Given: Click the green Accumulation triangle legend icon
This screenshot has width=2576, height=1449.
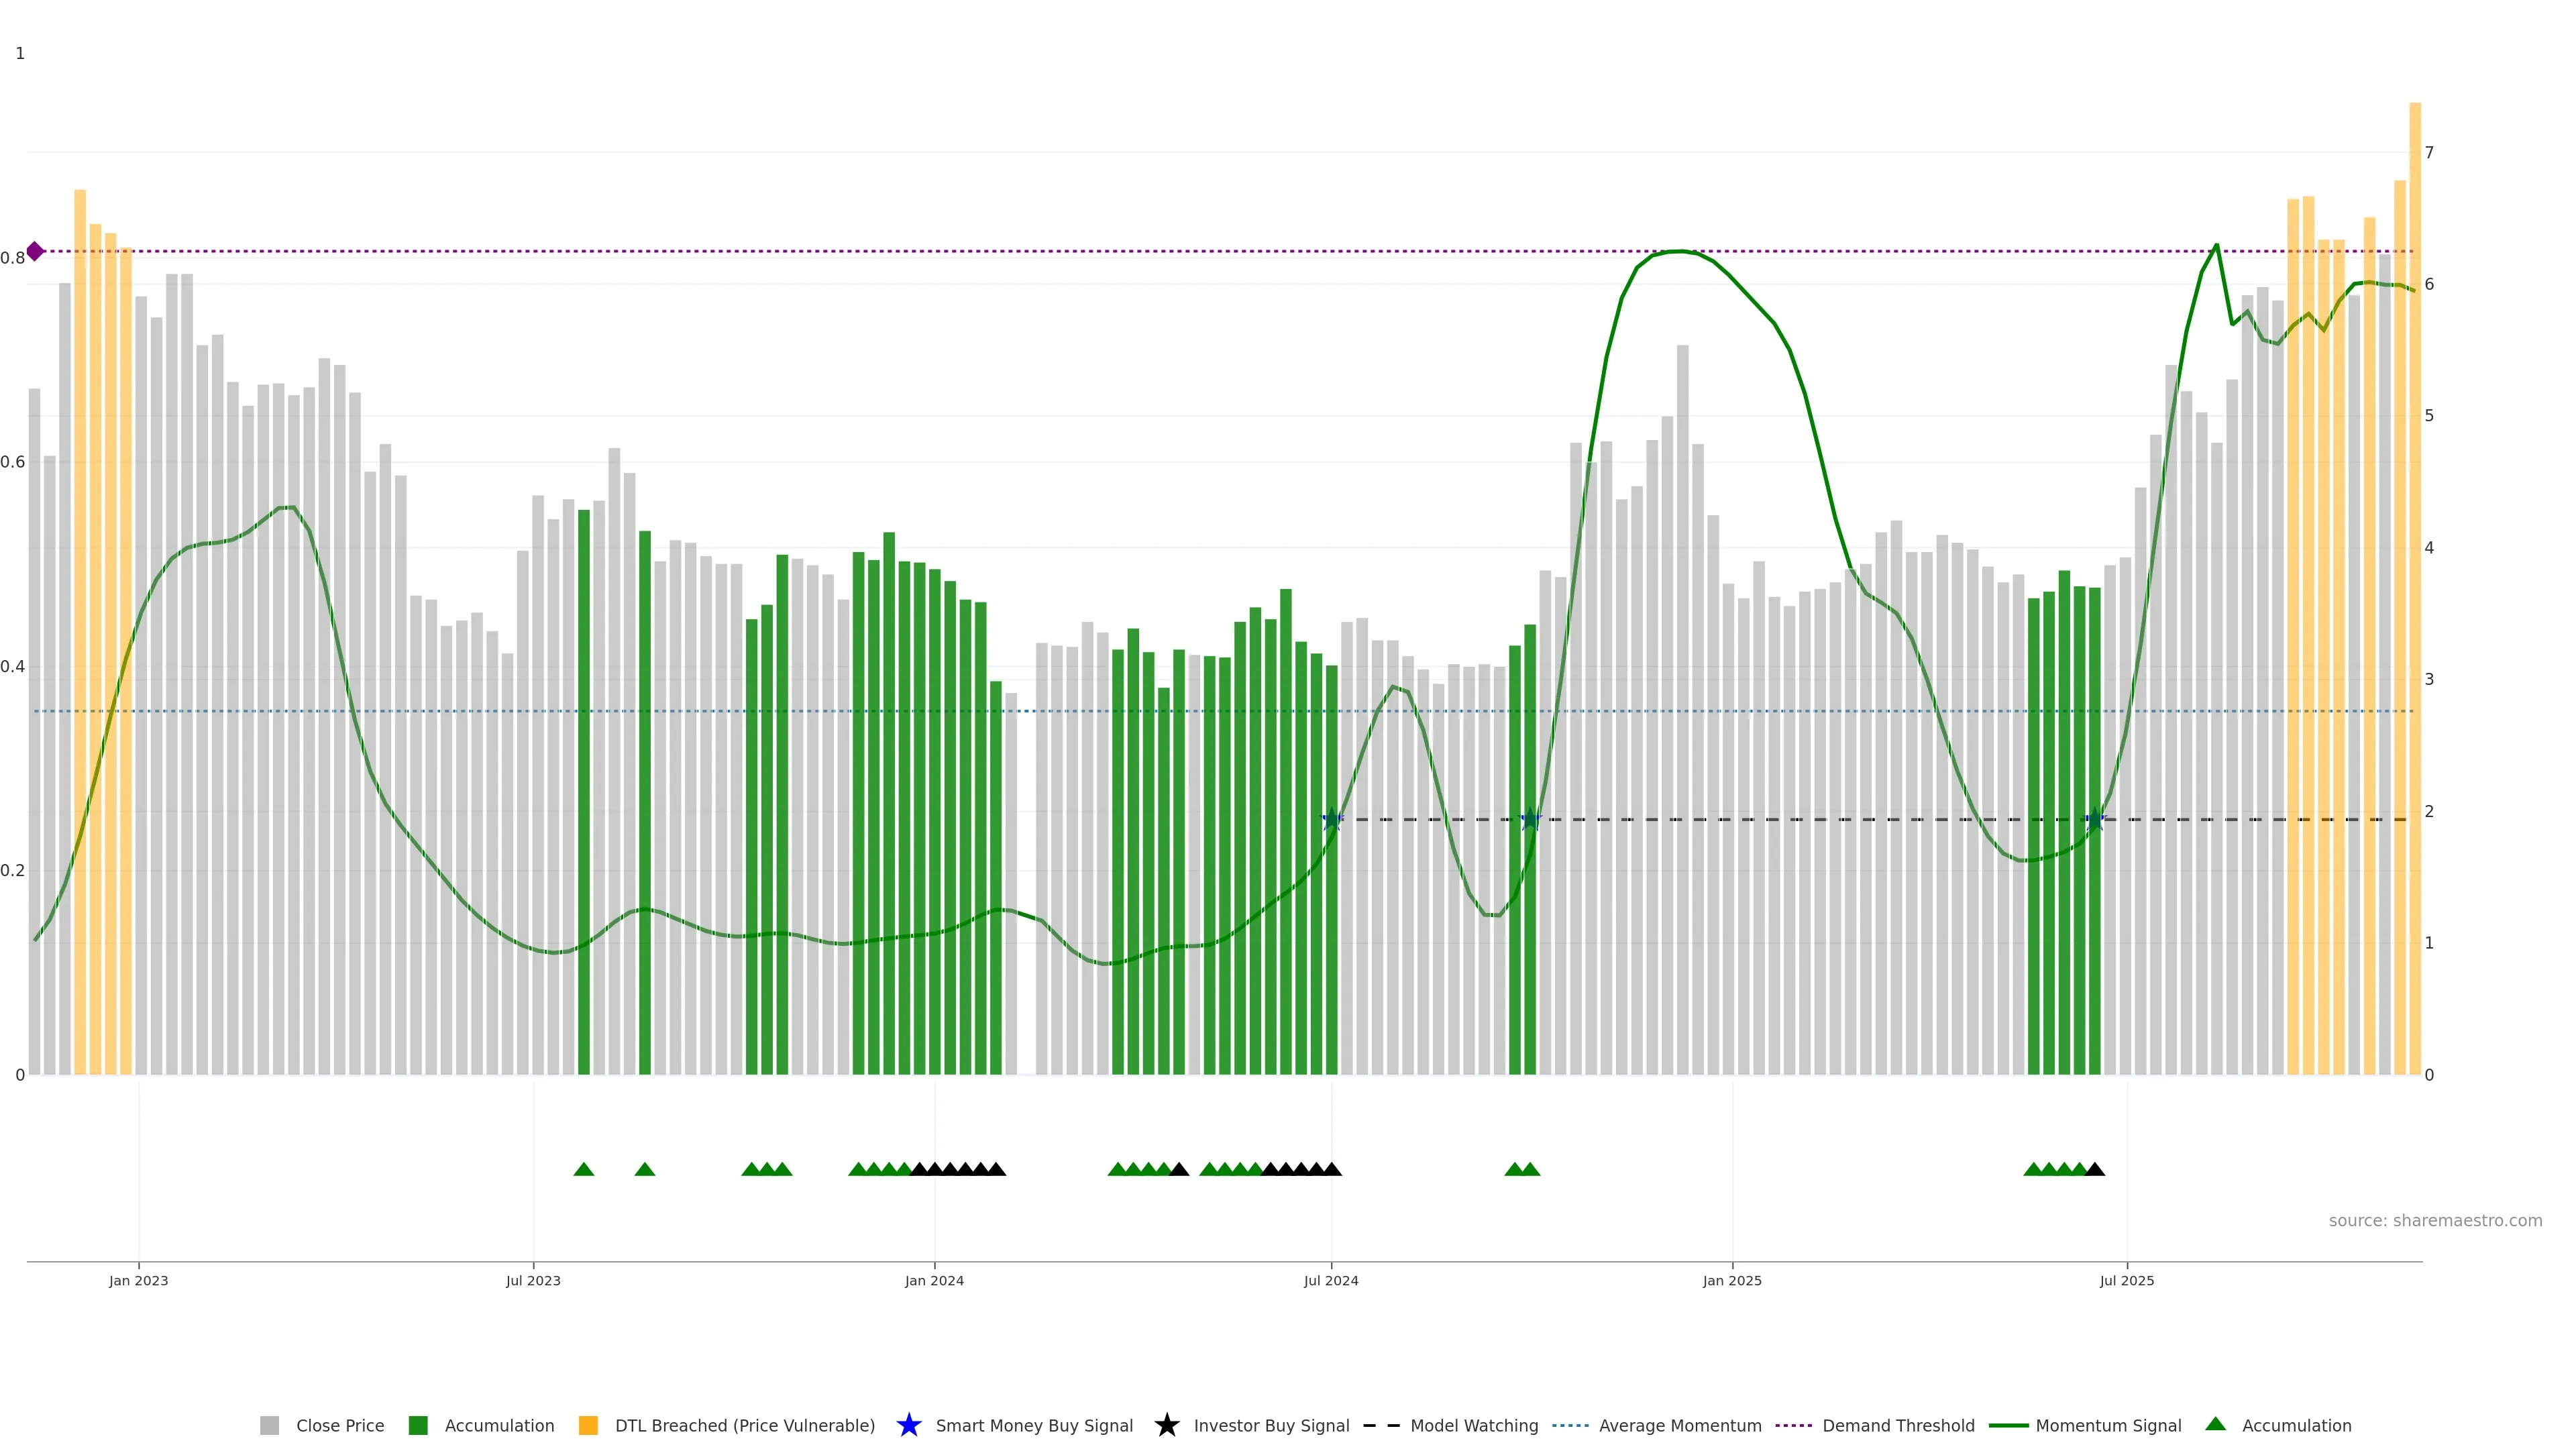Looking at the screenshot, I should [2215, 1424].
